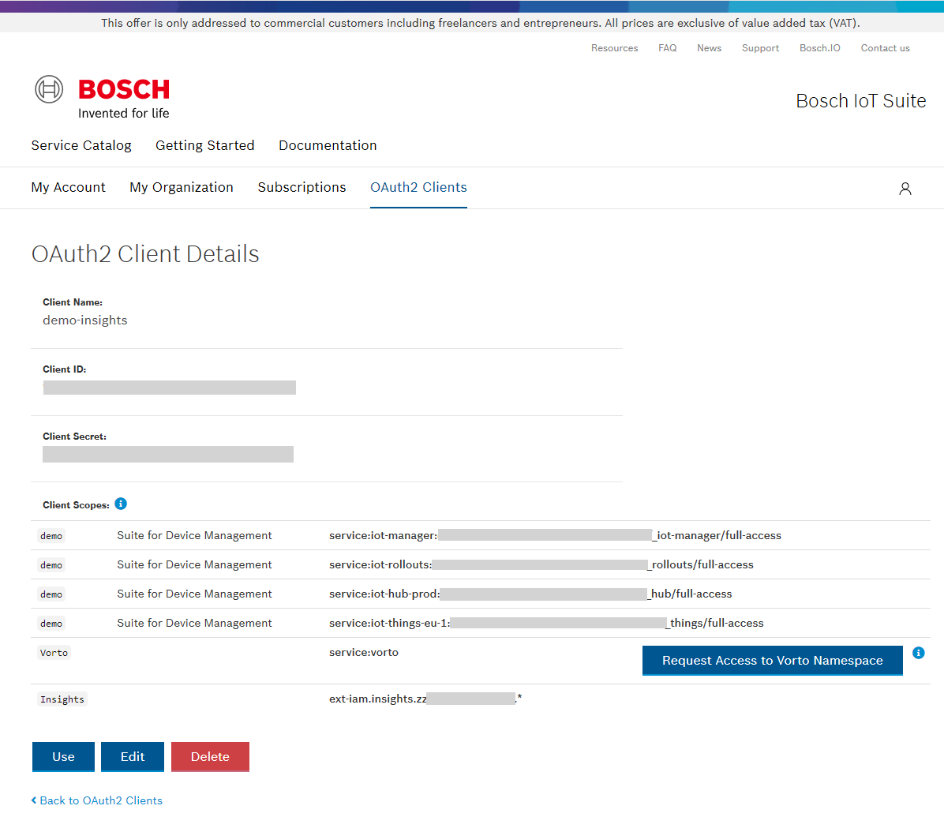Click the Client Name label
944x817 pixels.
pos(73,302)
